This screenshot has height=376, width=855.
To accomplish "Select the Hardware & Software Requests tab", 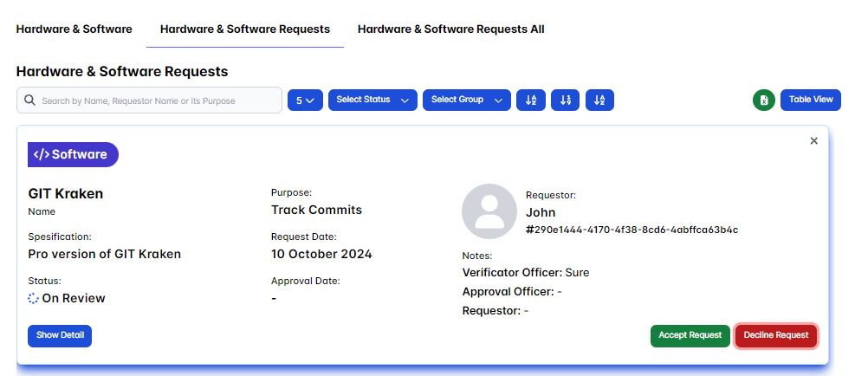I will pyautogui.click(x=245, y=29).
